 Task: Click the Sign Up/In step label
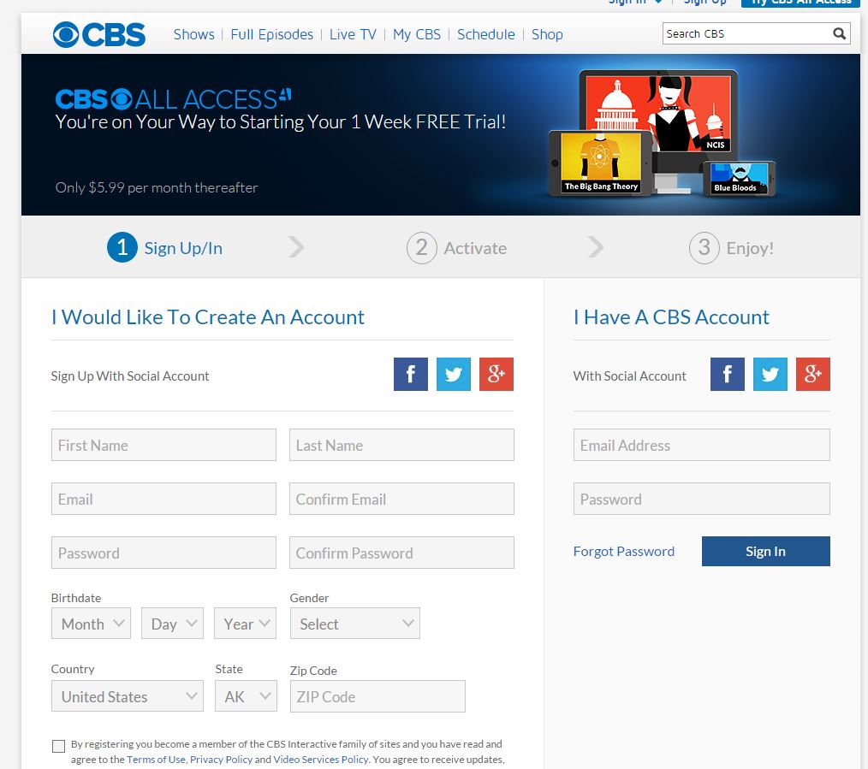coord(183,248)
